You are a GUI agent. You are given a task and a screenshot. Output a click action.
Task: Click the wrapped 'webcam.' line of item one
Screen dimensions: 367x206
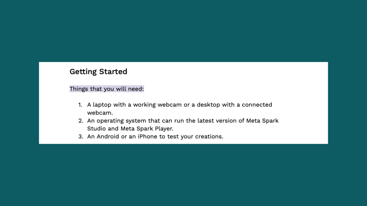pos(100,113)
